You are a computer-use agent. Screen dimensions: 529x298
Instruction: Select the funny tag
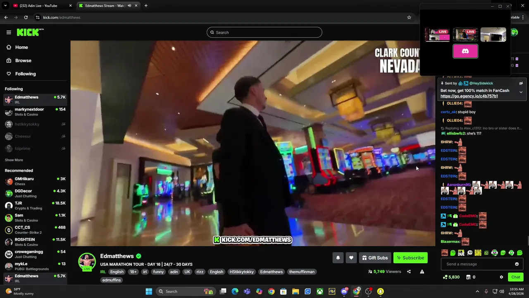coord(158,272)
